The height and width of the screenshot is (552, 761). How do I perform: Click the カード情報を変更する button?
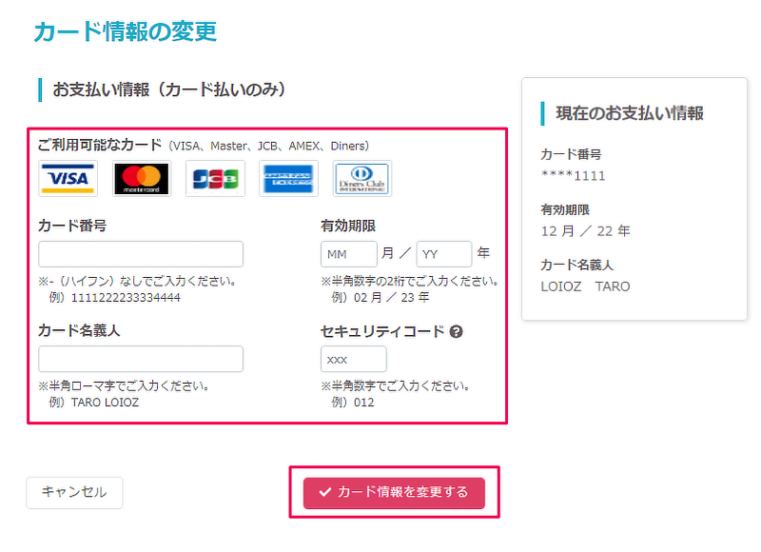point(394,493)
